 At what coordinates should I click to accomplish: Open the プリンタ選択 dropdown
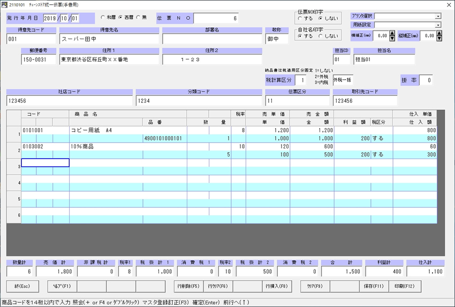[x=438, y=16]
